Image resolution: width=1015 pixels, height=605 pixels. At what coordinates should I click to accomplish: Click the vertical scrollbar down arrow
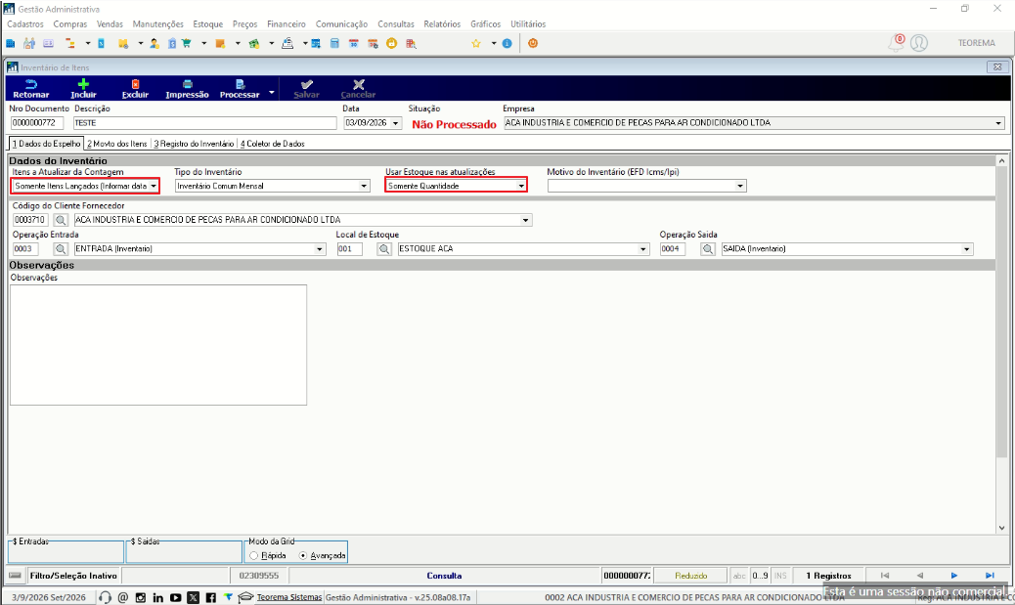(1002, 528)
